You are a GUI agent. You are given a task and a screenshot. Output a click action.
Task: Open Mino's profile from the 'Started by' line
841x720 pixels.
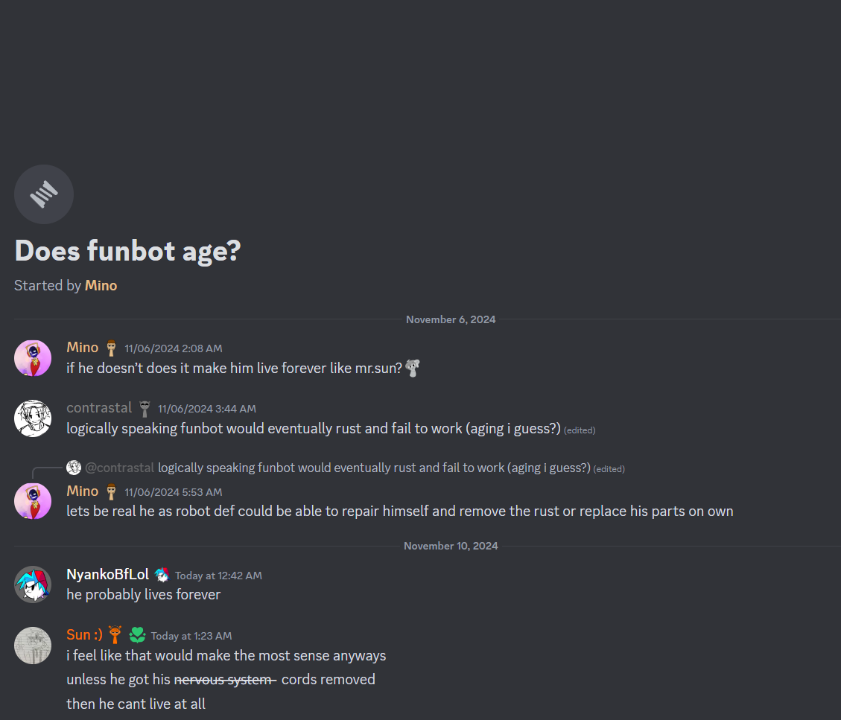[101, 285]
